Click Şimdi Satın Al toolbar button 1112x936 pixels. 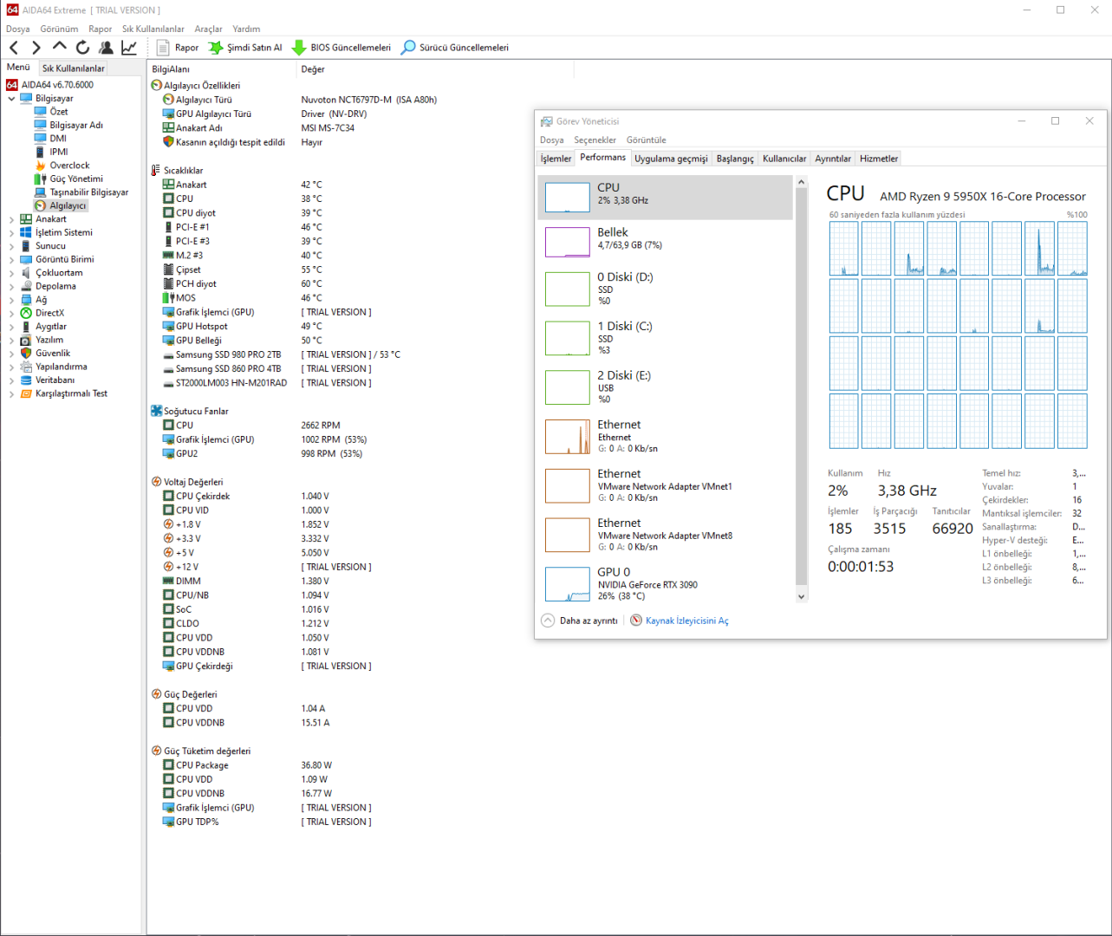coord(245,48)
